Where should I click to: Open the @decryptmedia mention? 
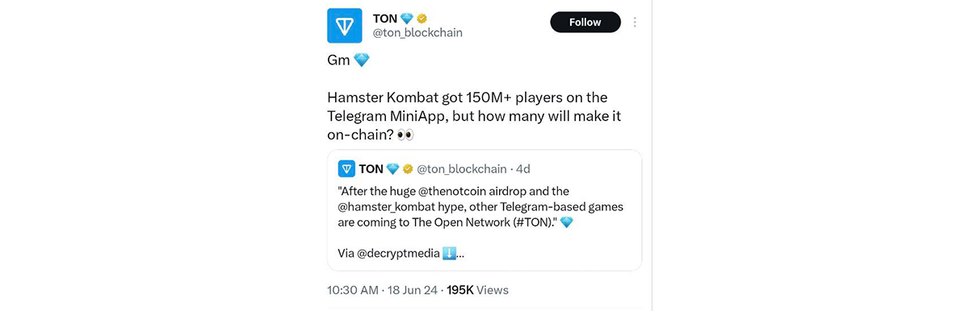point(400,254)
